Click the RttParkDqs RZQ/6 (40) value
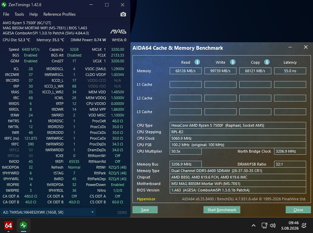Viewport: 313px width, 233px height. click(x=117, y=179)
